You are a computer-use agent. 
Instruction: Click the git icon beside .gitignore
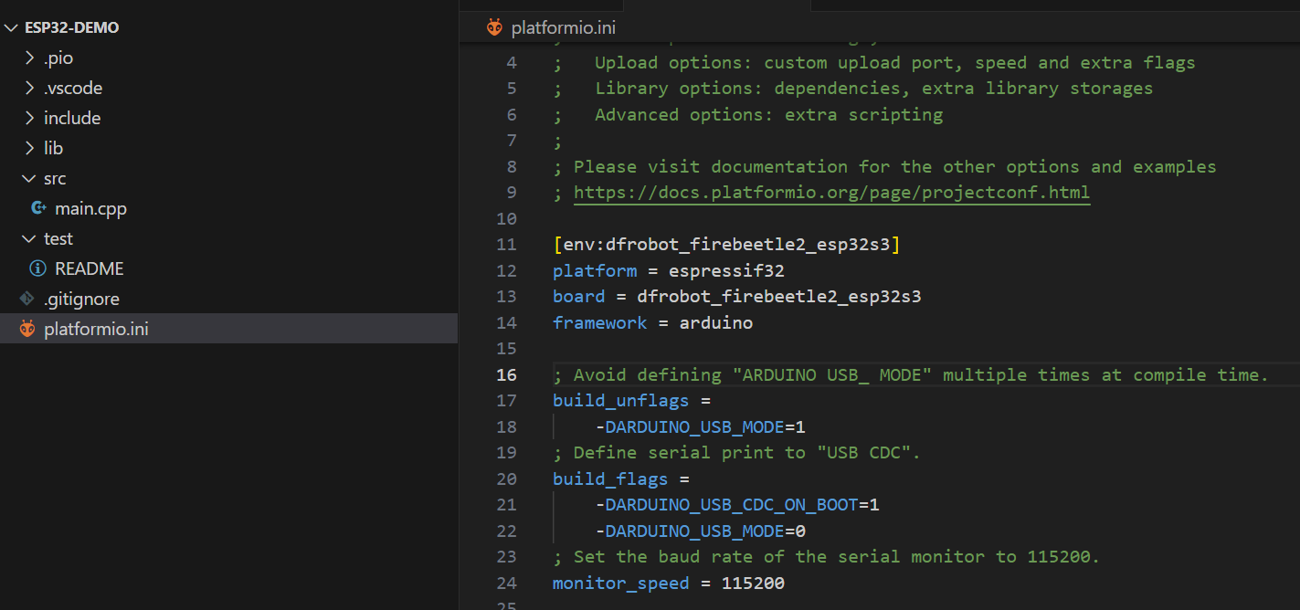pos(27,299)
